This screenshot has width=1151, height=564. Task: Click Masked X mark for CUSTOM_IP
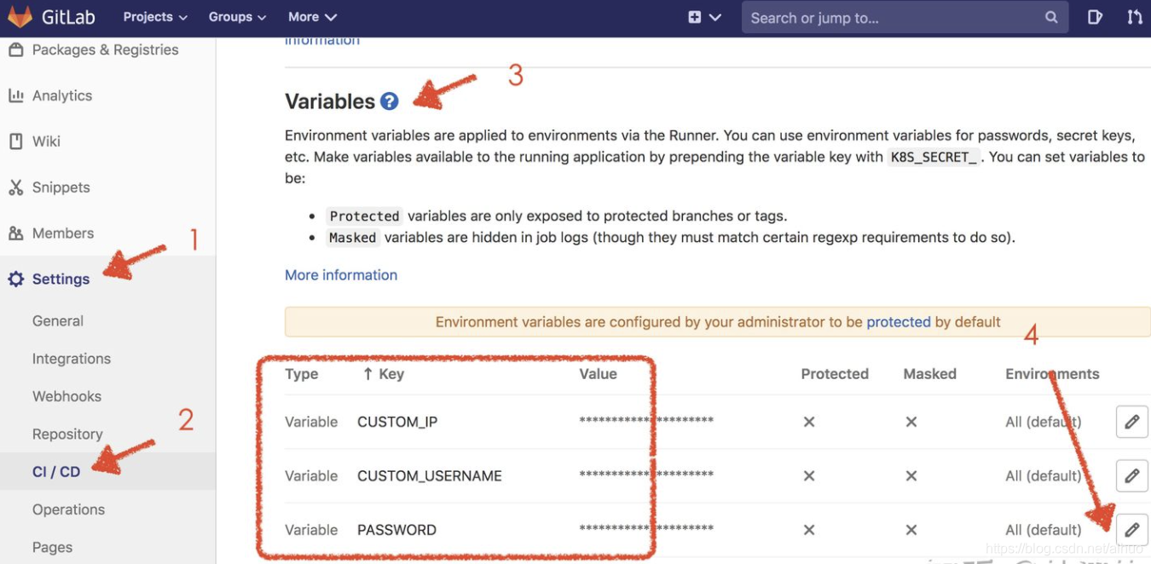(911, 422)
